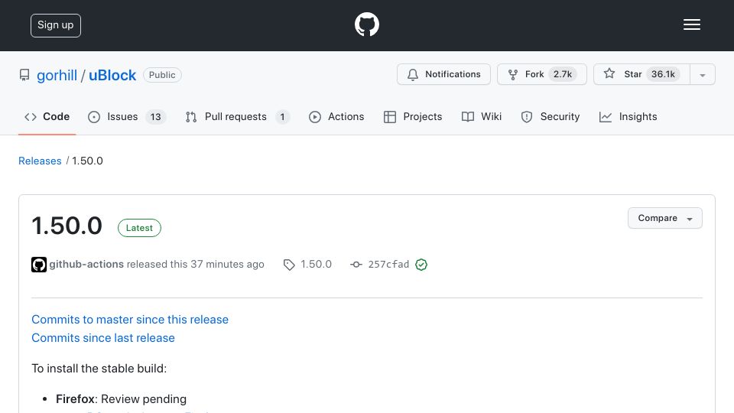Go to Releases breadcrumb link
Screen dimensions: 734x413
point(40,161)
